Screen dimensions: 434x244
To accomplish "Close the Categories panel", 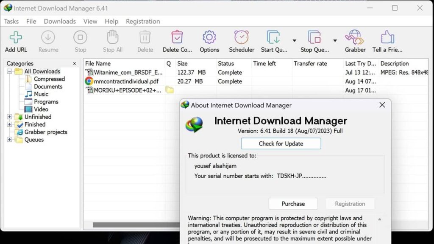I will point(75,64).
